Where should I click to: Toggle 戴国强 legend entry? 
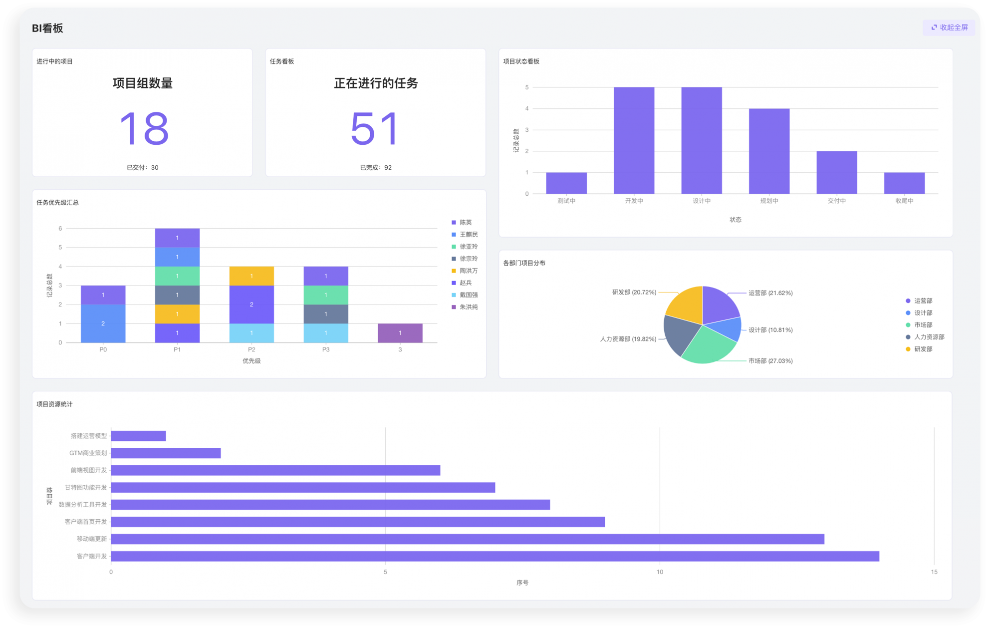(x=465, y=295)
